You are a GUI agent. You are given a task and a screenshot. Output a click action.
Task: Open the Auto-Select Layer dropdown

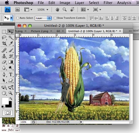coord(43,18)
